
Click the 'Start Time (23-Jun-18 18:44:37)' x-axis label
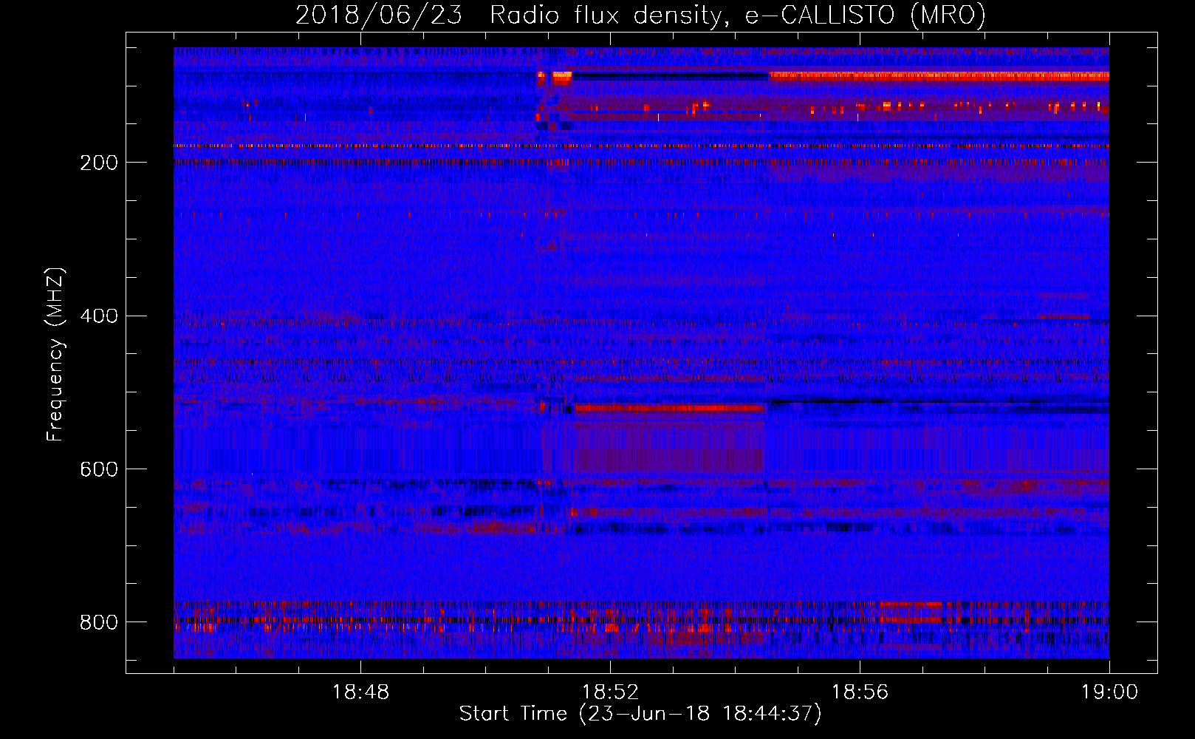click(640, 714)
